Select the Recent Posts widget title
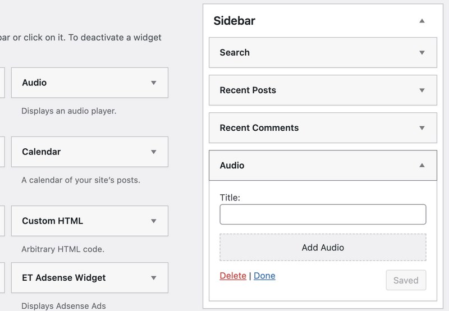This screenshot has height=311, width=449. point(248,90)
